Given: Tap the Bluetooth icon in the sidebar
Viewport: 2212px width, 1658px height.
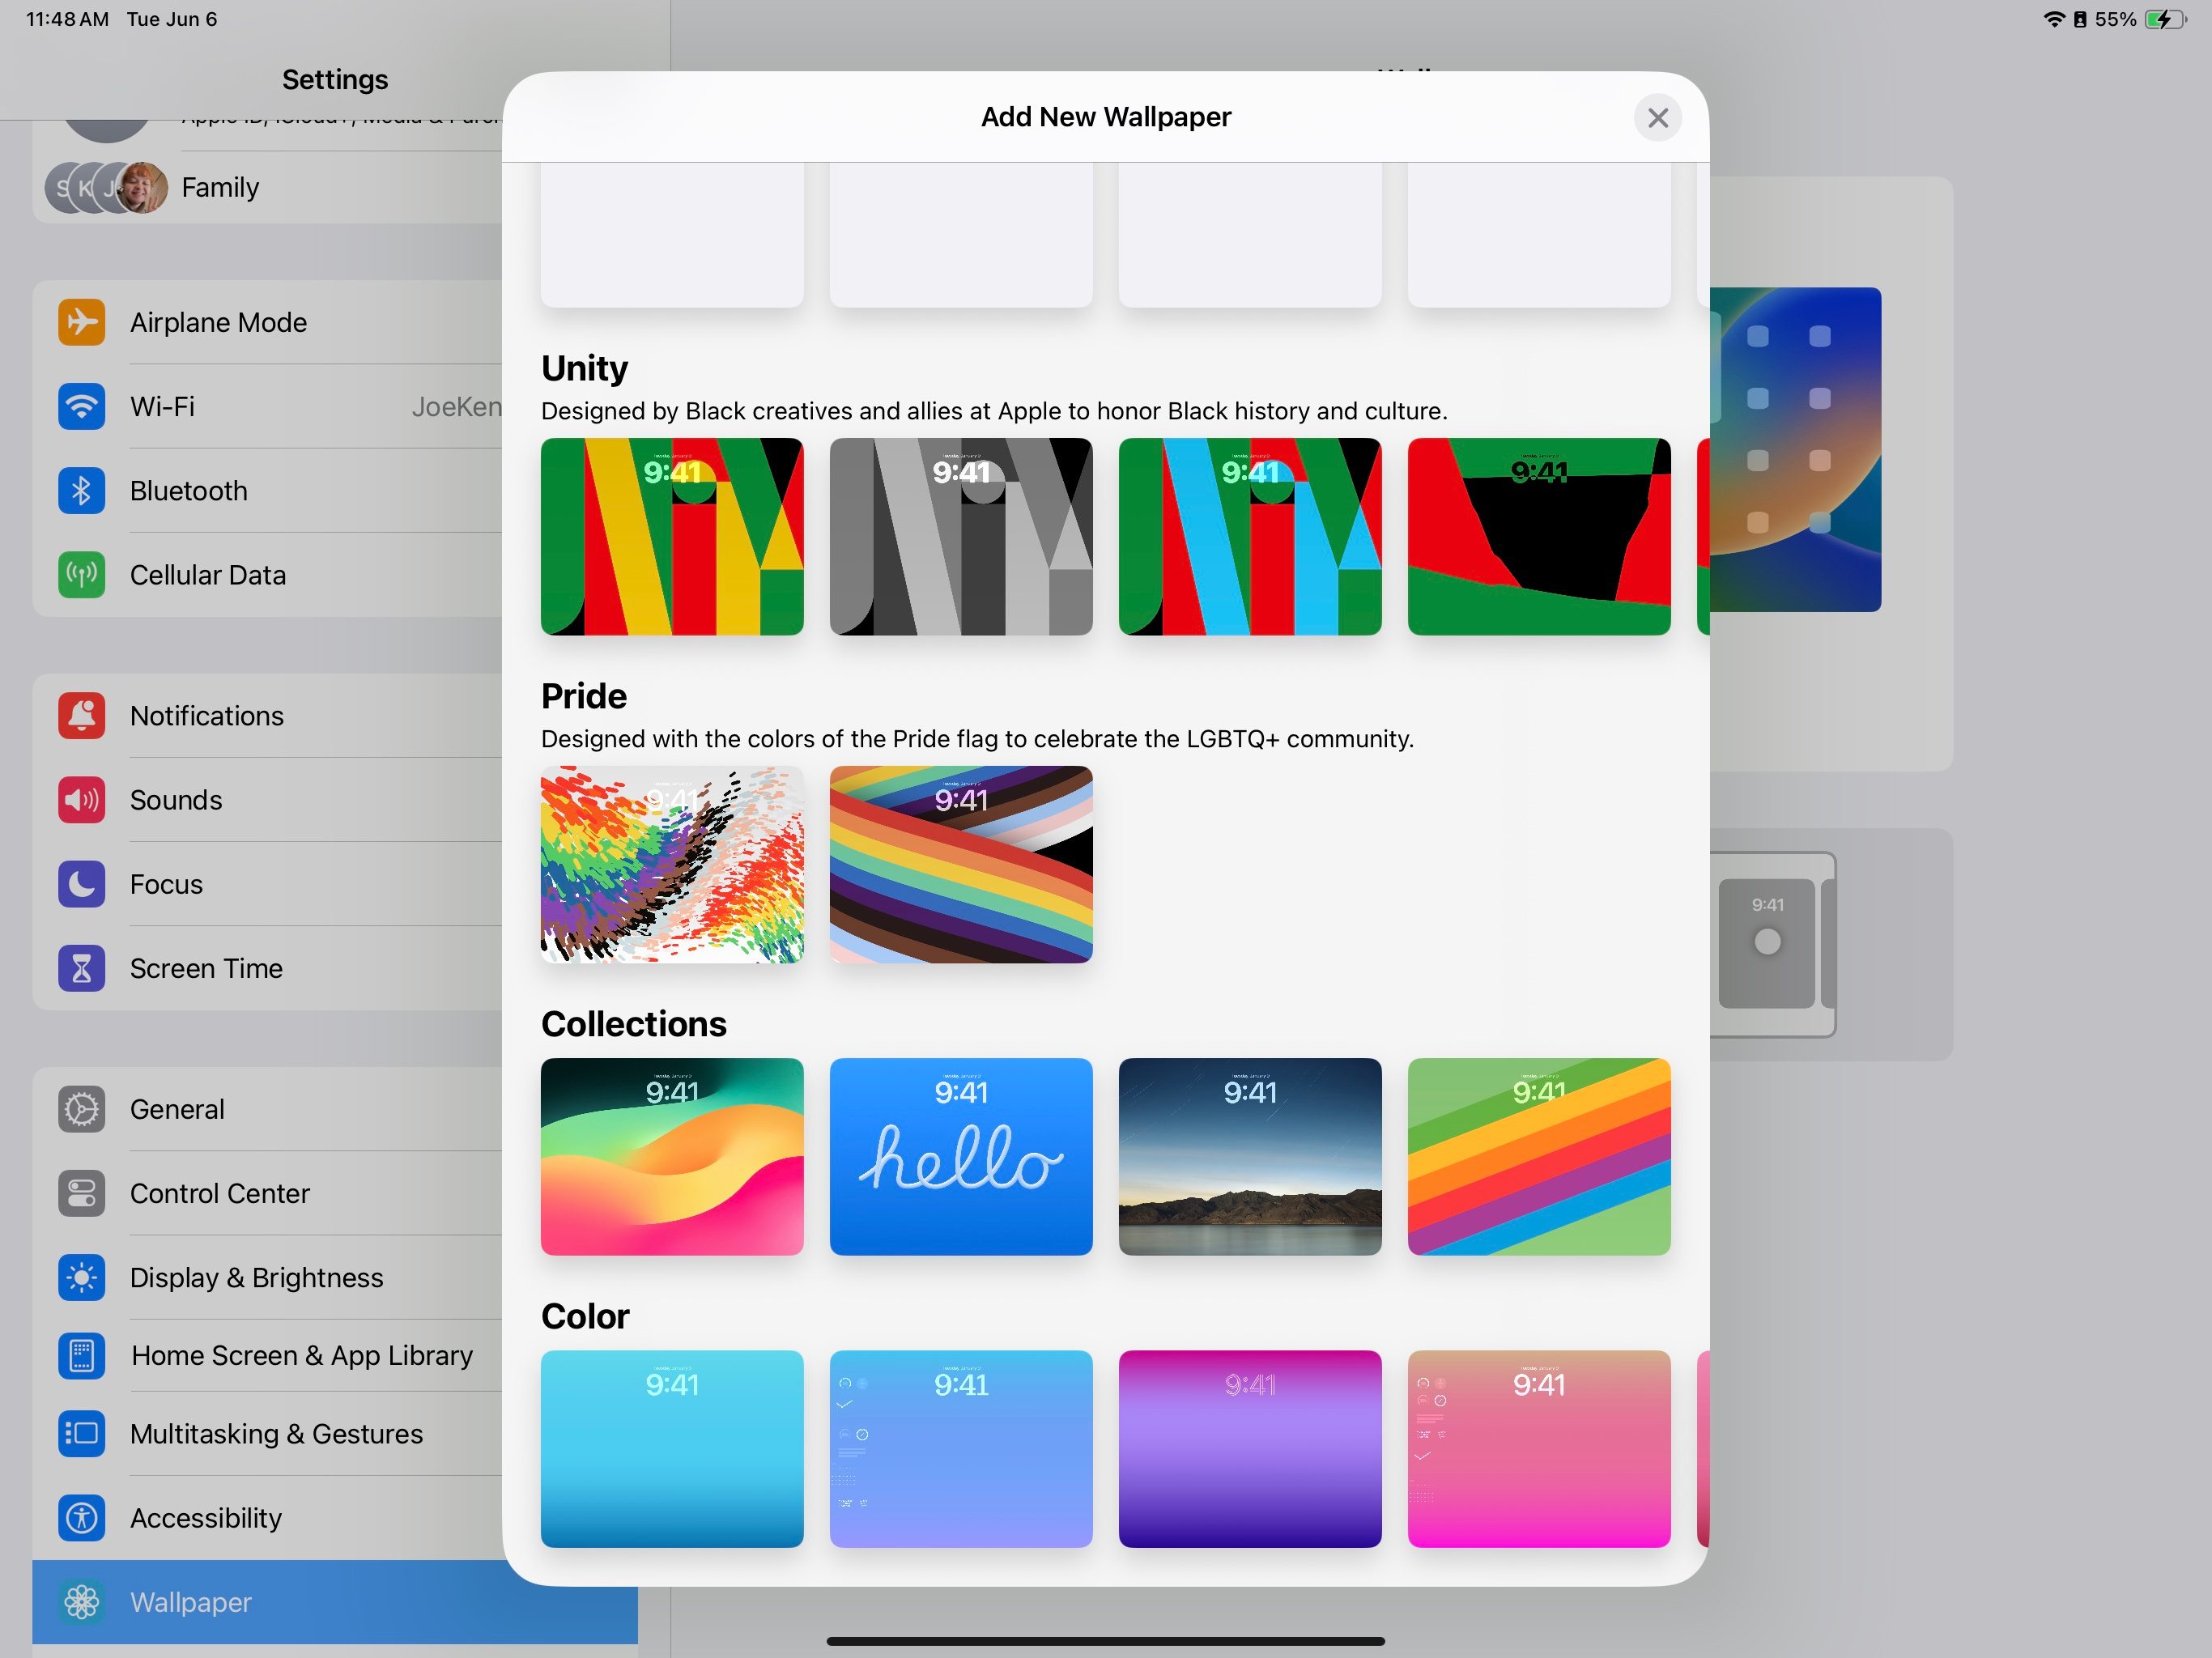Looking at the screenshot, I should pos(81,490).
